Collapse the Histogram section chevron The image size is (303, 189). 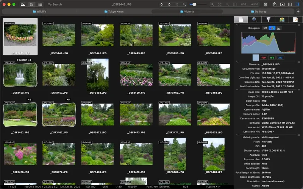coord(237,25)
